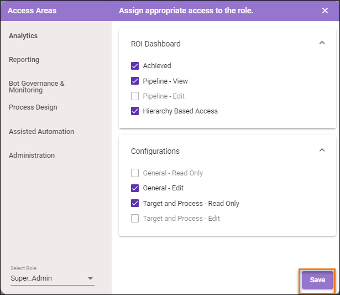This screenshot has width=340, height=295.
Task: Enable Pipeline - Edit checkbox
Action: click(x=135, y=96)
